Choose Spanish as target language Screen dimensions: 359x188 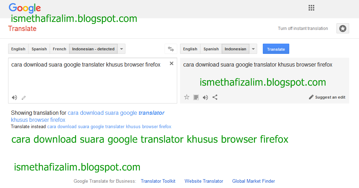click(x=211, y=49)
